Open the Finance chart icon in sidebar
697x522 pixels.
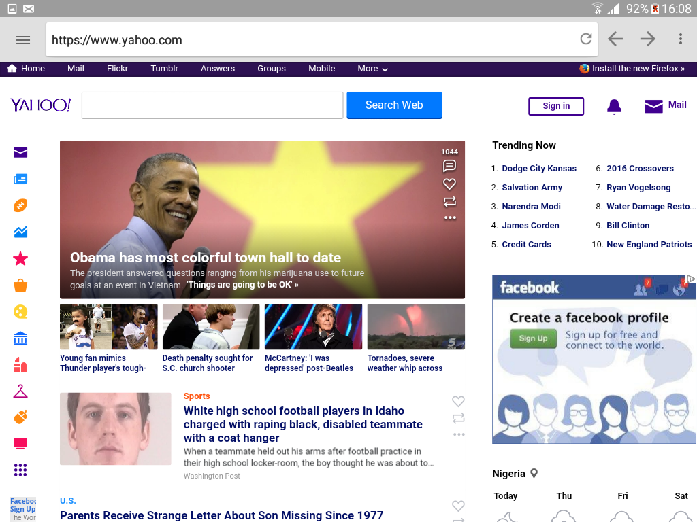tap(20, 232)
